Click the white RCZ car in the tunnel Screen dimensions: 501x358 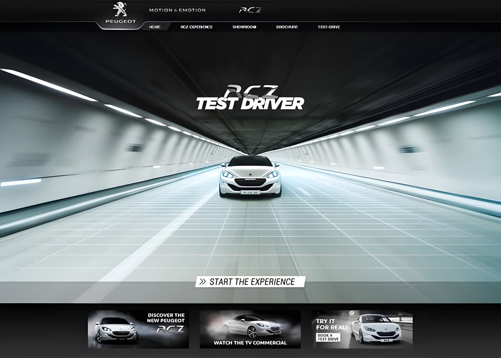click(250, 177)
